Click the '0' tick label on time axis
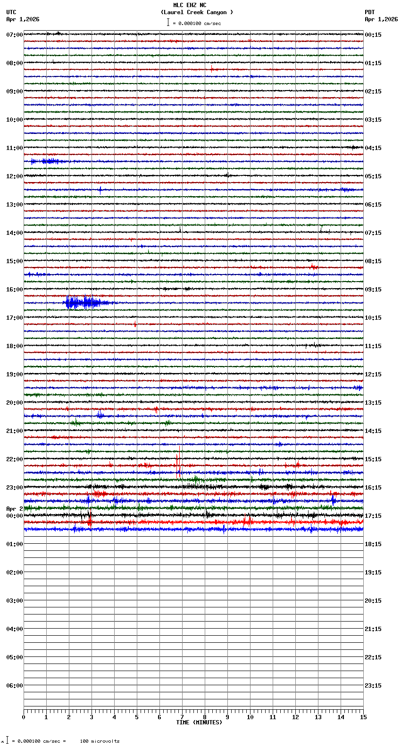This screenshot has width=401, height=747. click(x=24, y=717)
